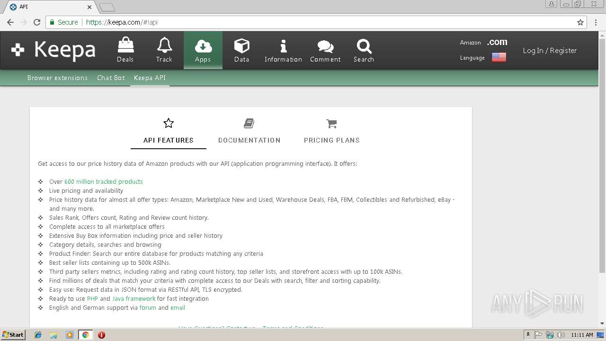Open a new browser tab
Screen dimensions: 606x341
click(107, 7)
